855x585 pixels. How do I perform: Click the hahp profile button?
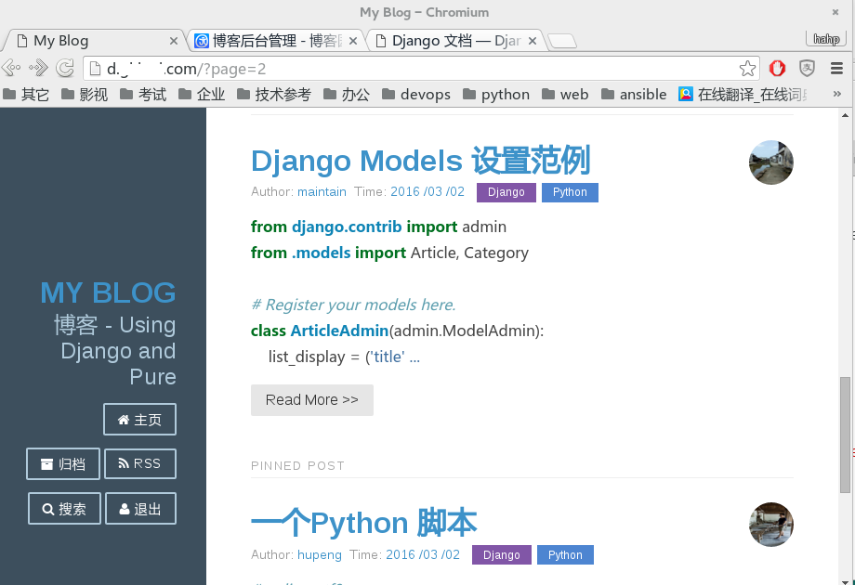click(826, 39)
